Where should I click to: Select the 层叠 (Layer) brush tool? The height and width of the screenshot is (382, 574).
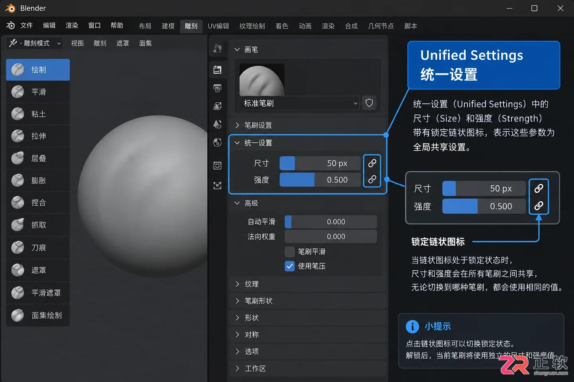[x=38, y=158]
